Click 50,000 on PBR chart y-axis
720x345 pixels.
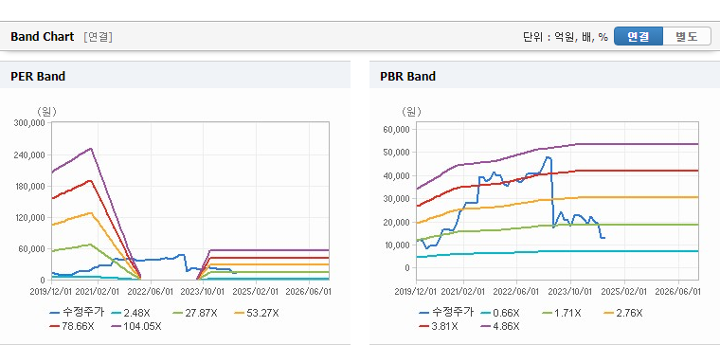(x=396, y=152)
